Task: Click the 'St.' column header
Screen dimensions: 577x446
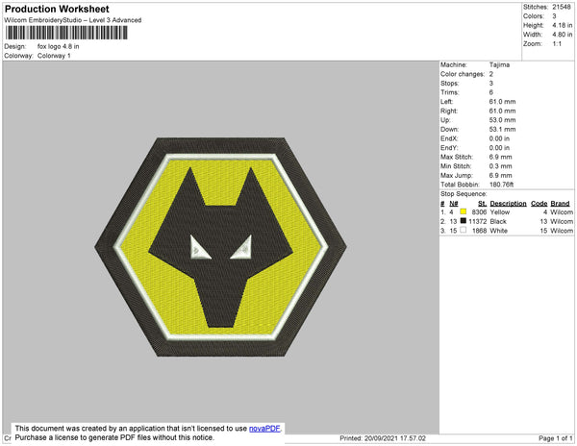Action: pos(482,204)
